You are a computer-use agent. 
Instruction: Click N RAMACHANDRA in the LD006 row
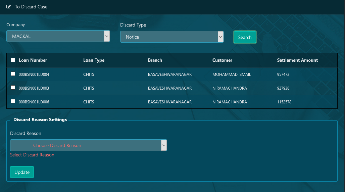point(230,102)
